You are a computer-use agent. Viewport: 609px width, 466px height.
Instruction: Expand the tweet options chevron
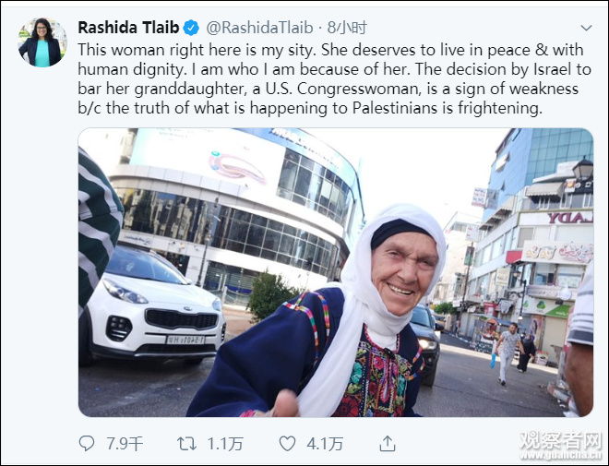click(586, 28)
